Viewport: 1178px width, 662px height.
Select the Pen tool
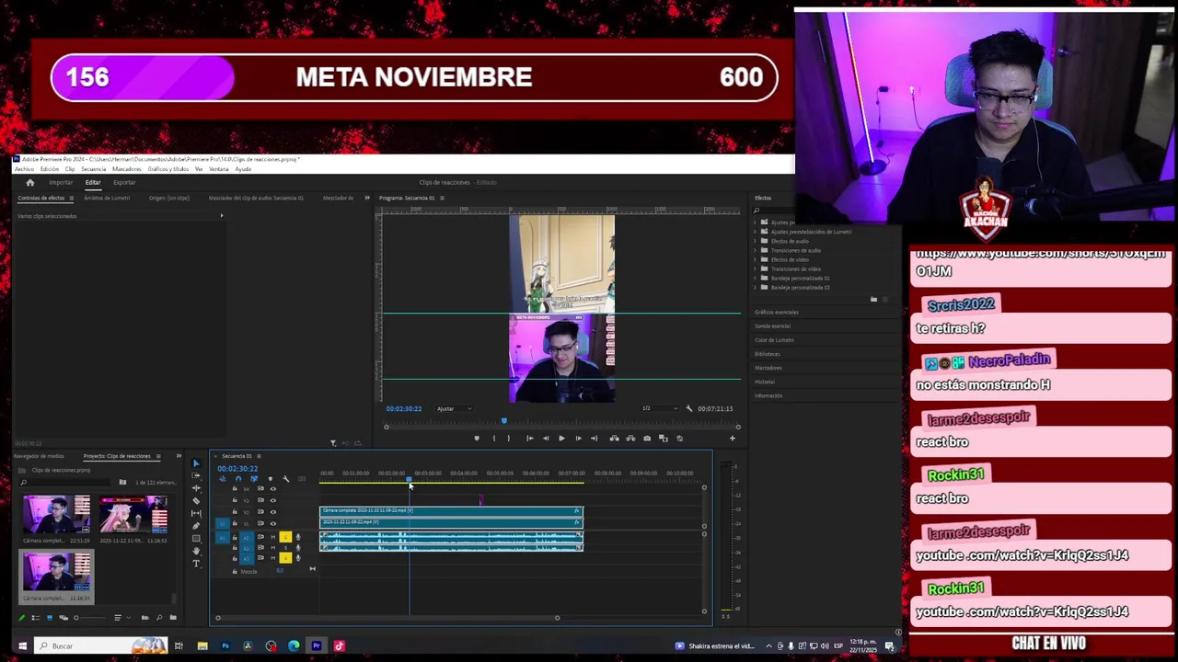click(196, 526)
